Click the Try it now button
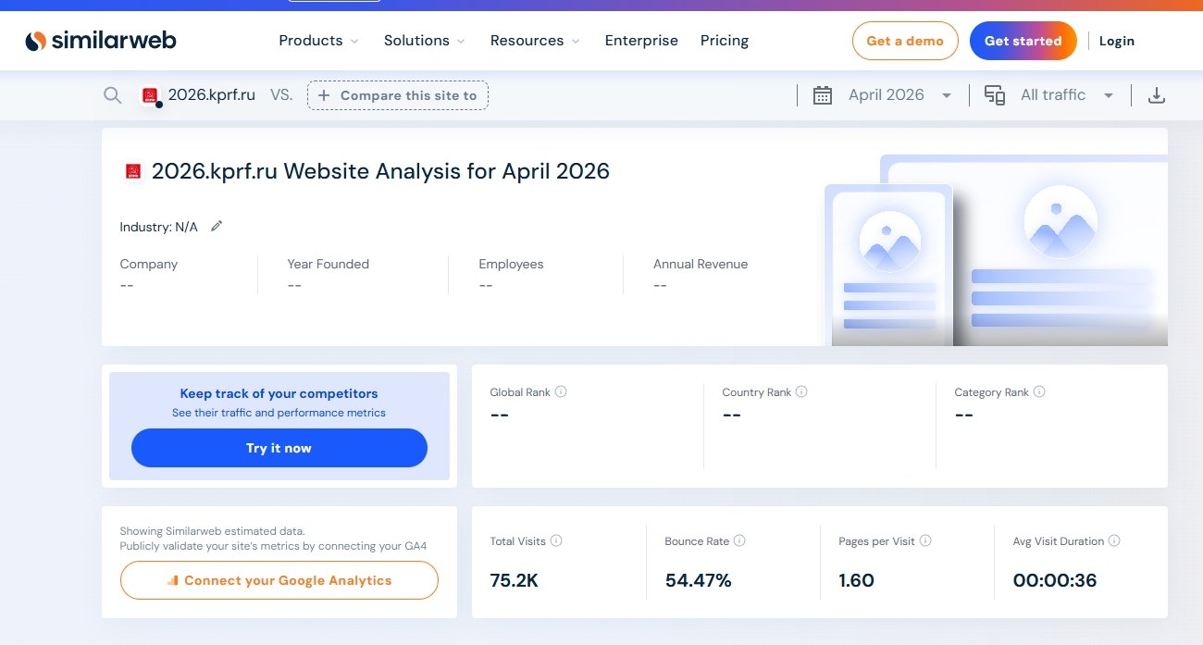Image resolution: width=1203 pixels, height=645 pixels. [279, 448]
